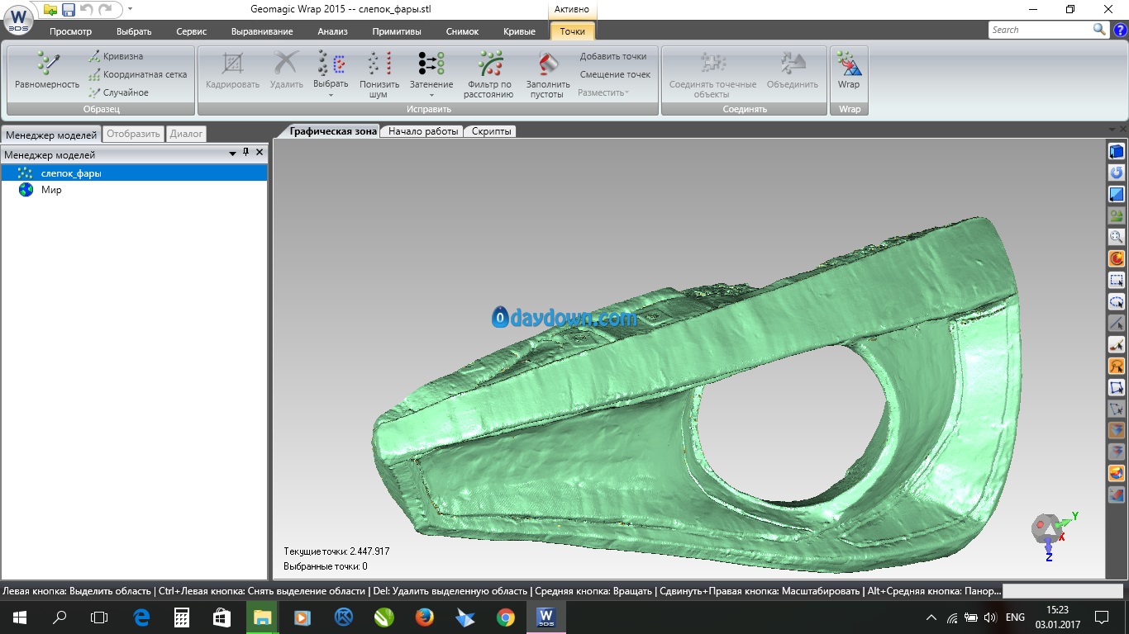Click Смещение точек button
The image size is (1129, 634).
click(x=615, y=74)
